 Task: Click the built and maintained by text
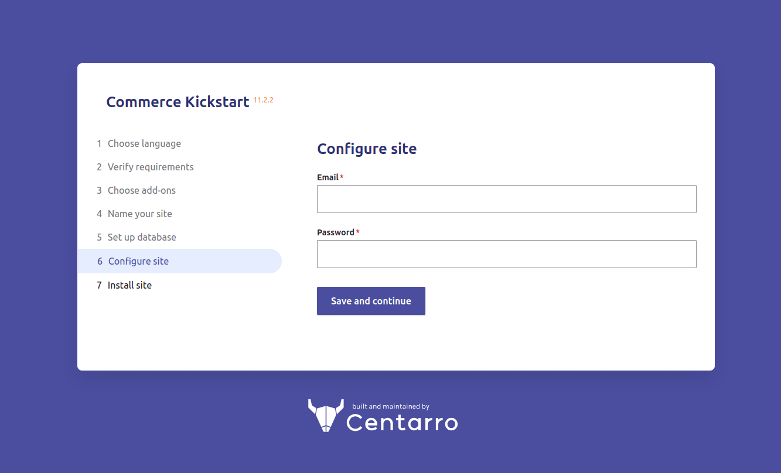[x=391, y=406]
